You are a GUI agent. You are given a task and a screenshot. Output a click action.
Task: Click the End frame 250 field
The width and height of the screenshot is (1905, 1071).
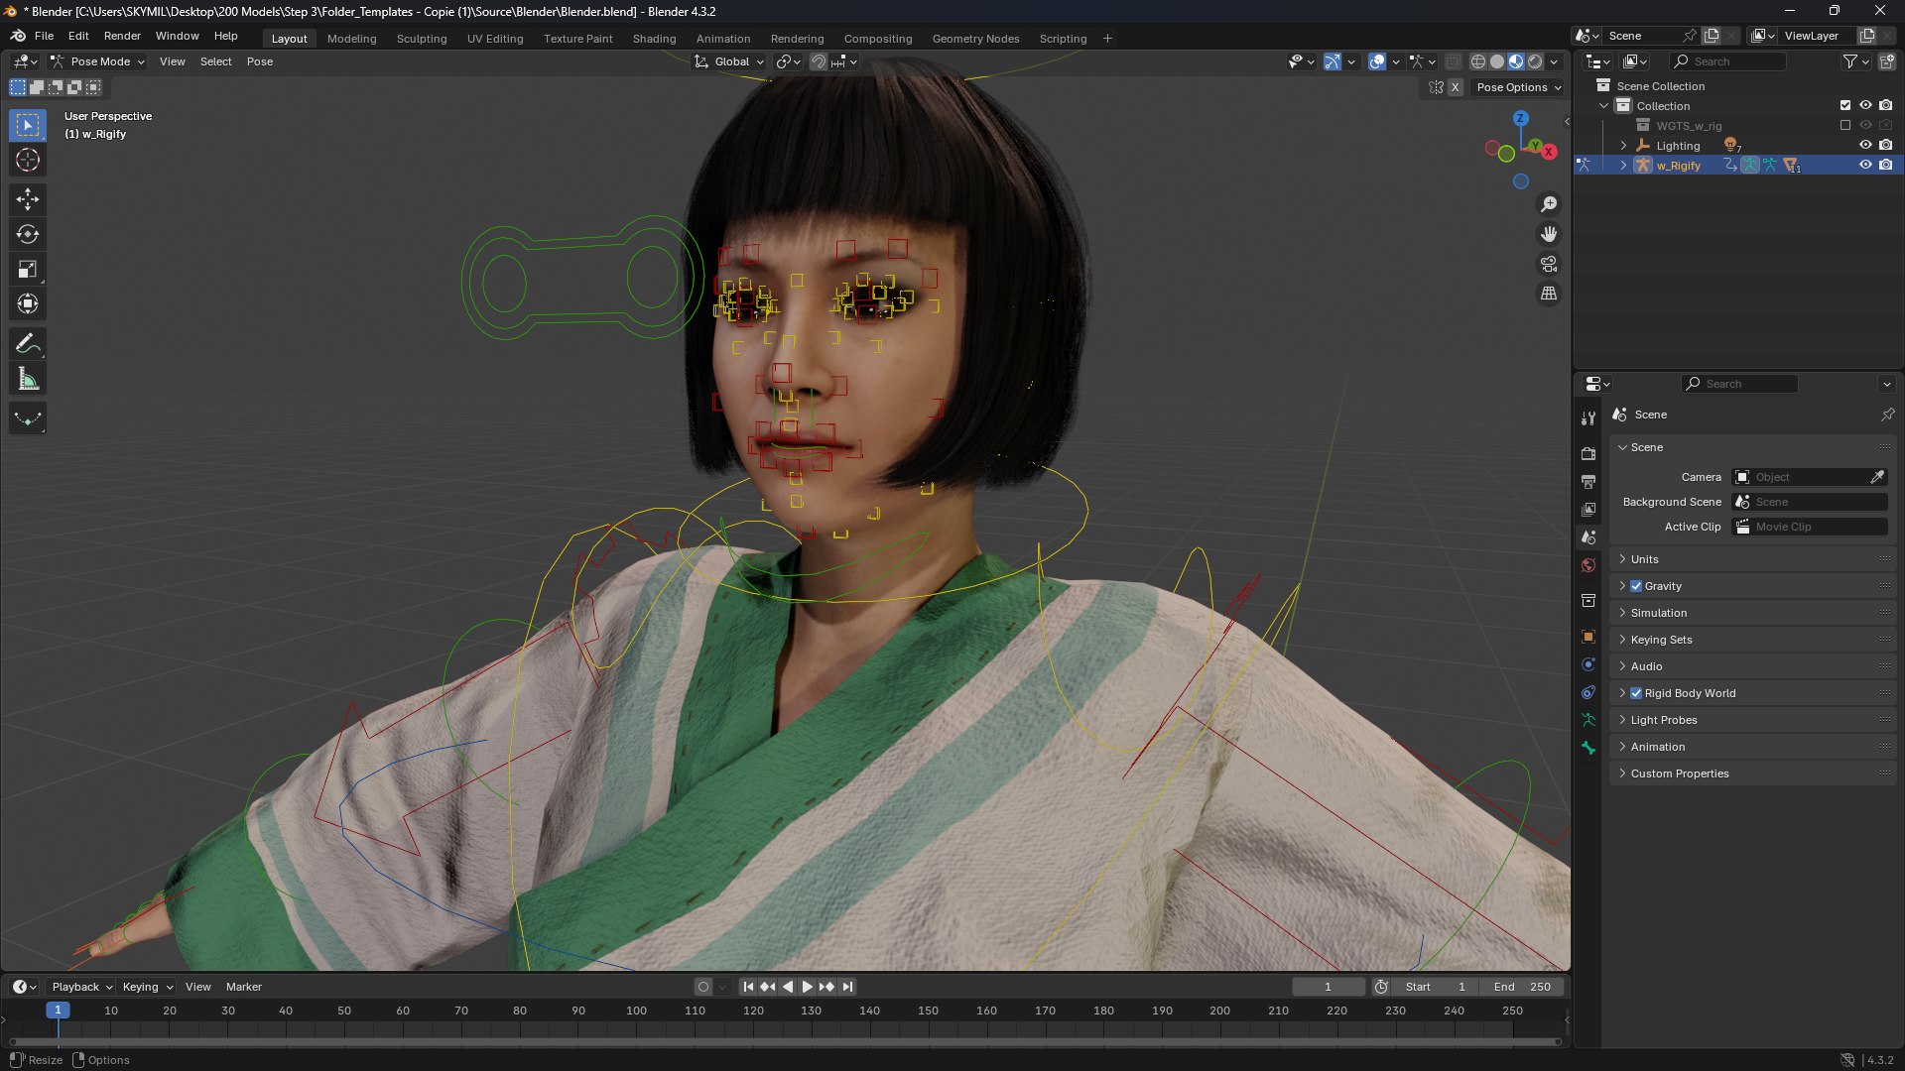[1522, 987]
